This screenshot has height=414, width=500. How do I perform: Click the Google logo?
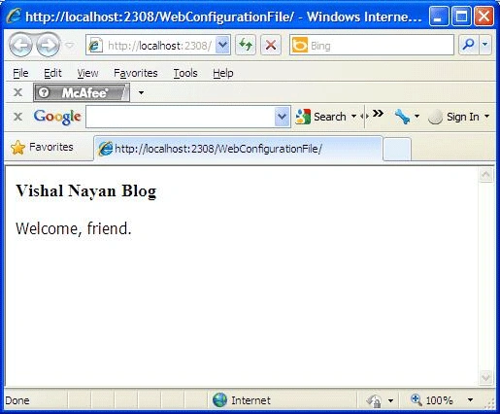57,117
